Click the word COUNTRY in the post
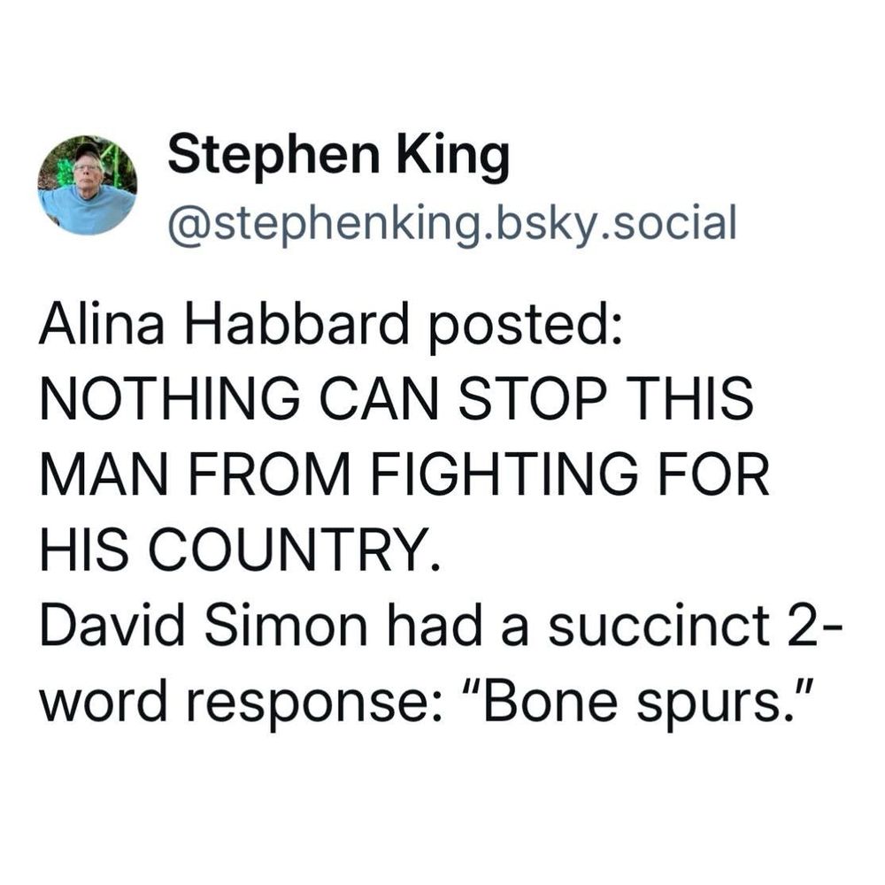The height and width of the screenshot is (885, 885). [x=294, y=550]
